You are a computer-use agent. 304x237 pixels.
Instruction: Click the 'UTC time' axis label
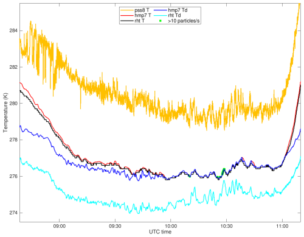(x=160, y=232)
